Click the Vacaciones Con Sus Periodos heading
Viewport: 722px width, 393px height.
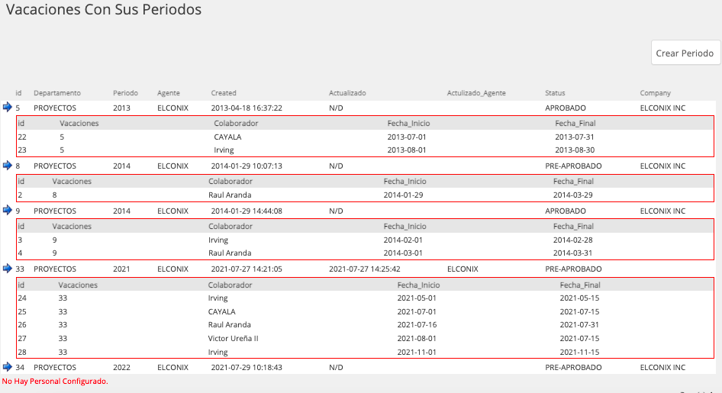pos(104,9)
